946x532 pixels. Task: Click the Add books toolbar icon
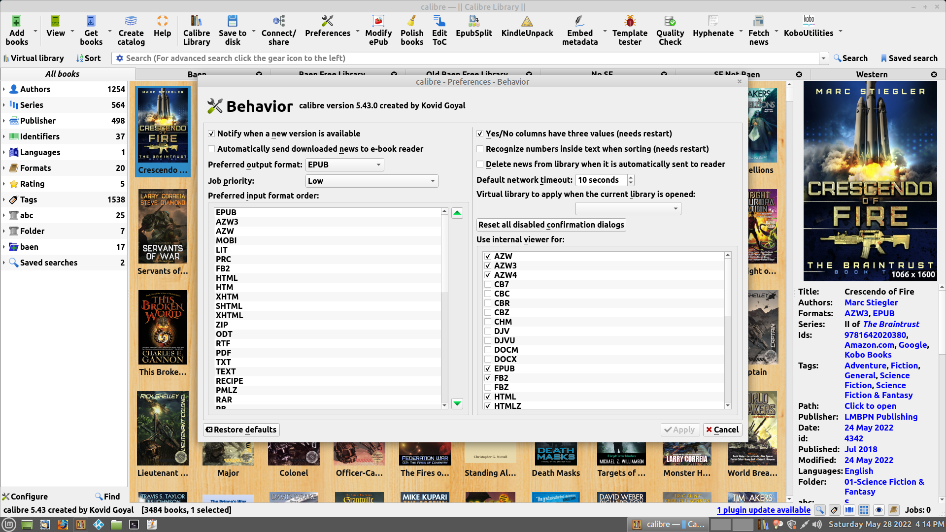[17, 30]
